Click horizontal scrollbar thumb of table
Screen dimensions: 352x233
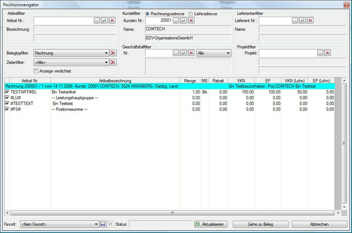click(173, 213)
